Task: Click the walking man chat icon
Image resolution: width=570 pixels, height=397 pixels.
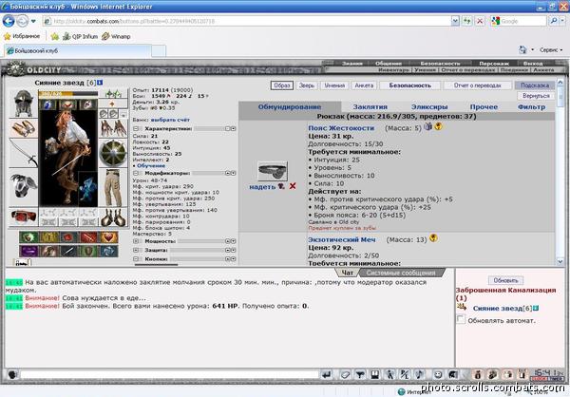Action: [390, 374]
